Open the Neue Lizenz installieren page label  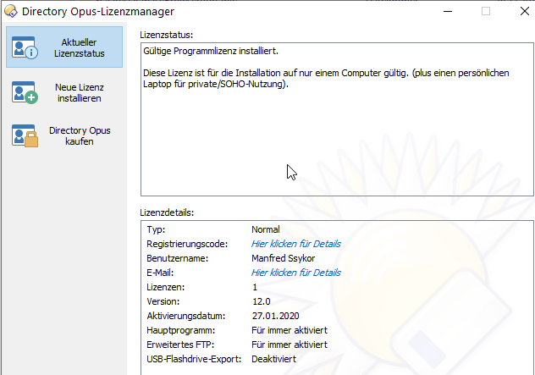pyautogui.click(x=78, y=92)
